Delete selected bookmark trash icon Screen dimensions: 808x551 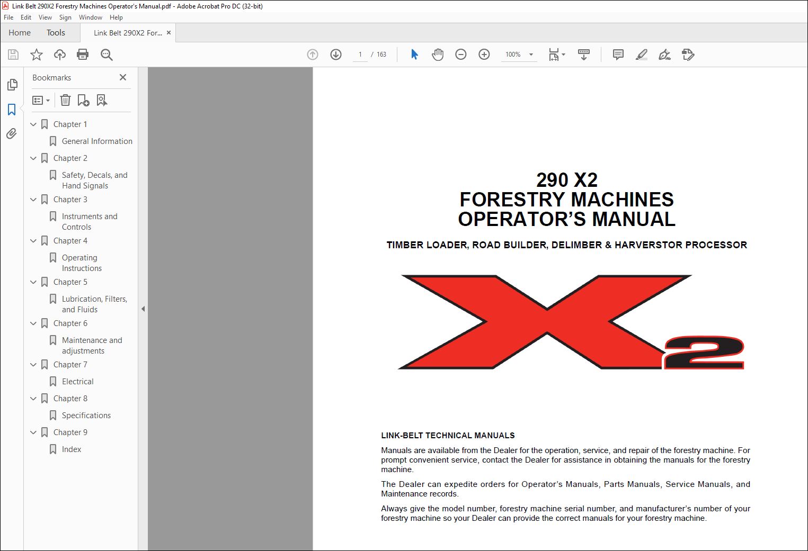point(65,100)
